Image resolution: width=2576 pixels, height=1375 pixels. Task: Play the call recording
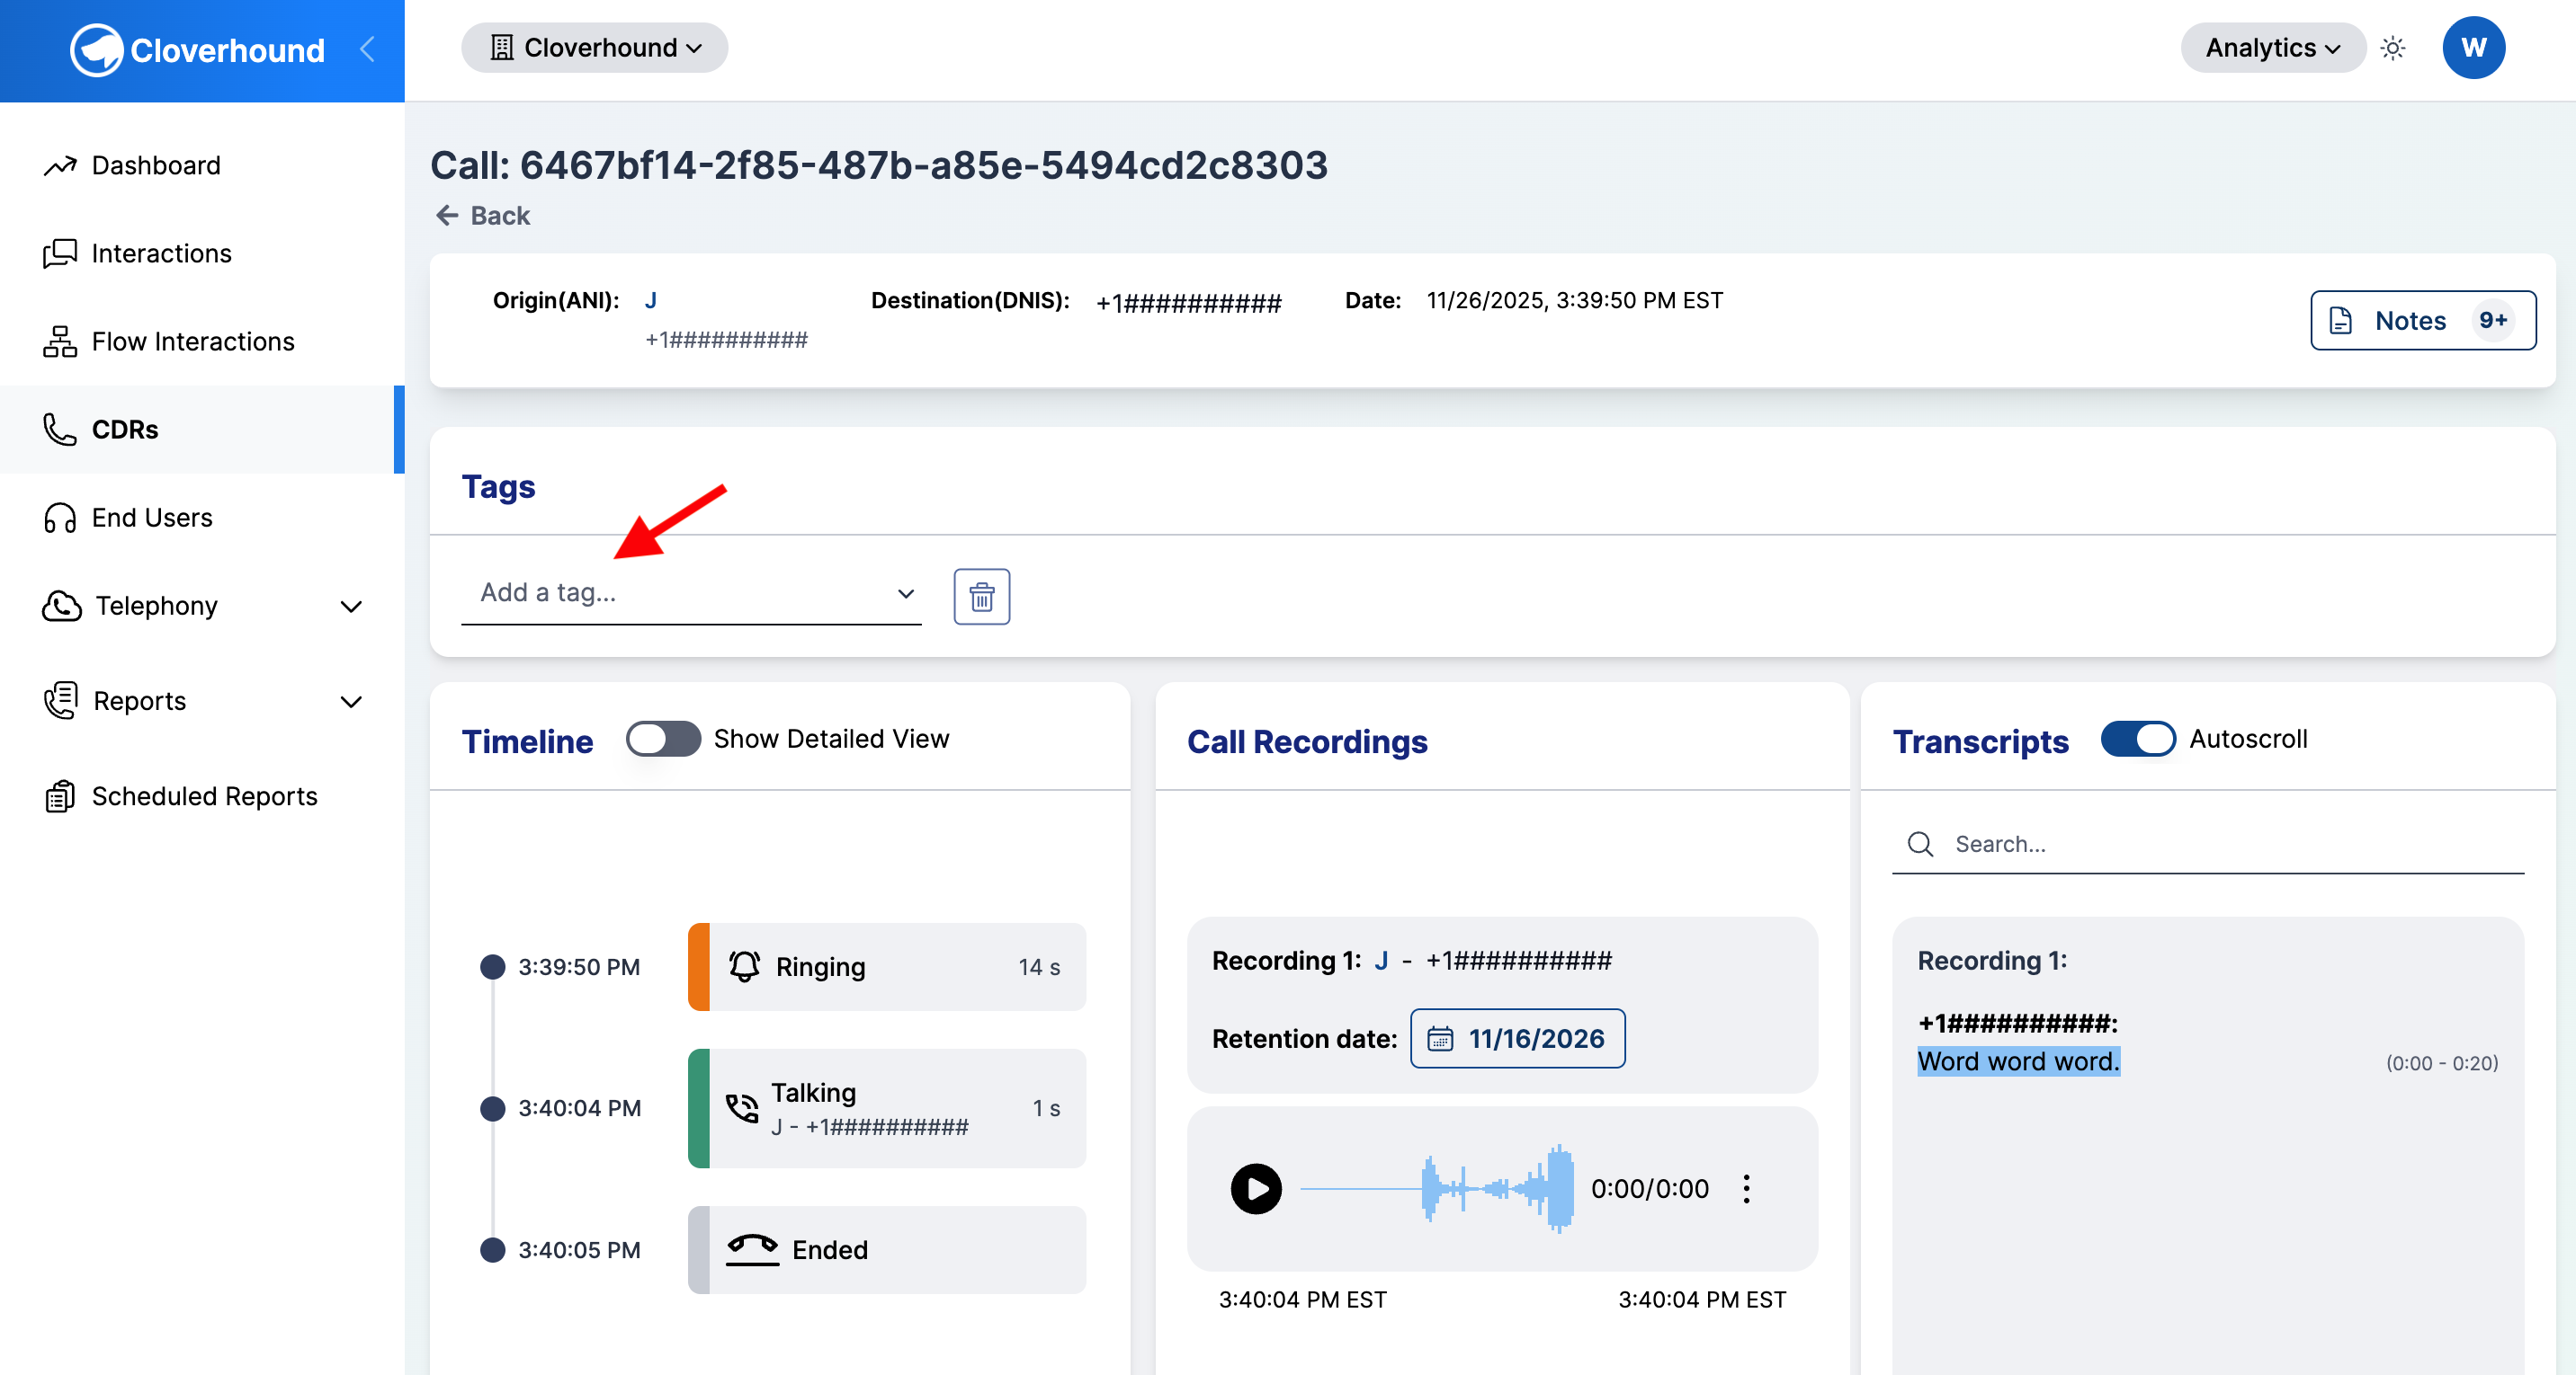click(1255, 1188)
